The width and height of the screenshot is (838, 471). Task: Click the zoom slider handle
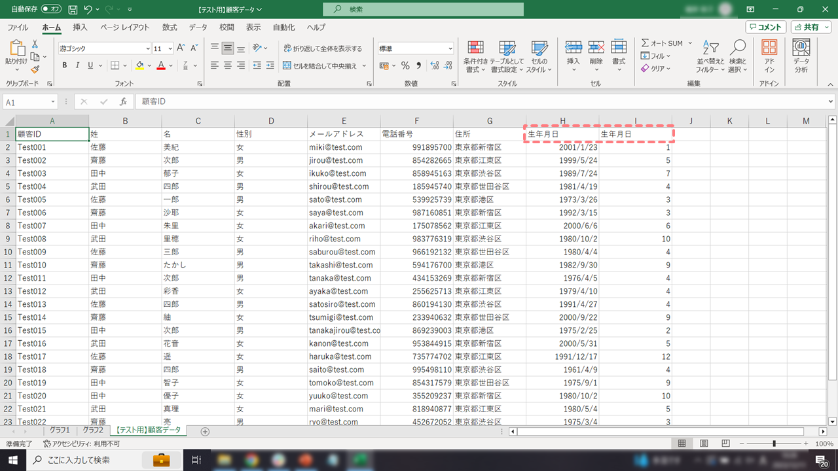point(774,444)
